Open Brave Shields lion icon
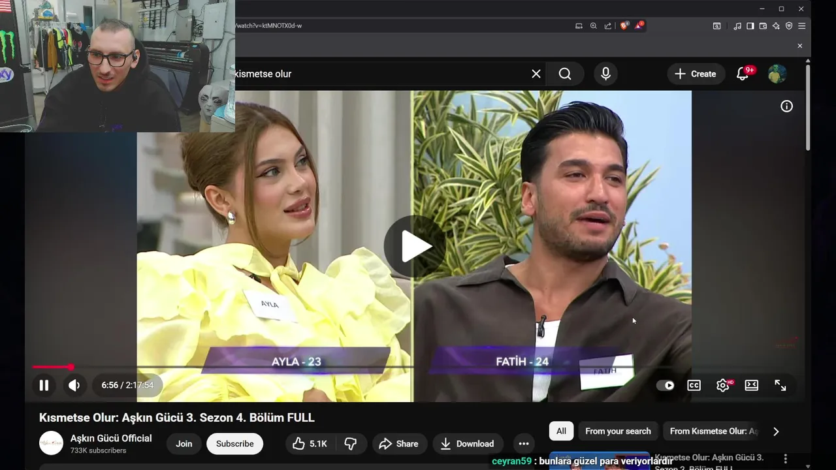The width and height of the screenshot is (836, 470). click(x=624, y=25)
